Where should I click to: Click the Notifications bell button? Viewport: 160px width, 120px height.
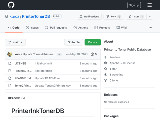tap(89, 16)
